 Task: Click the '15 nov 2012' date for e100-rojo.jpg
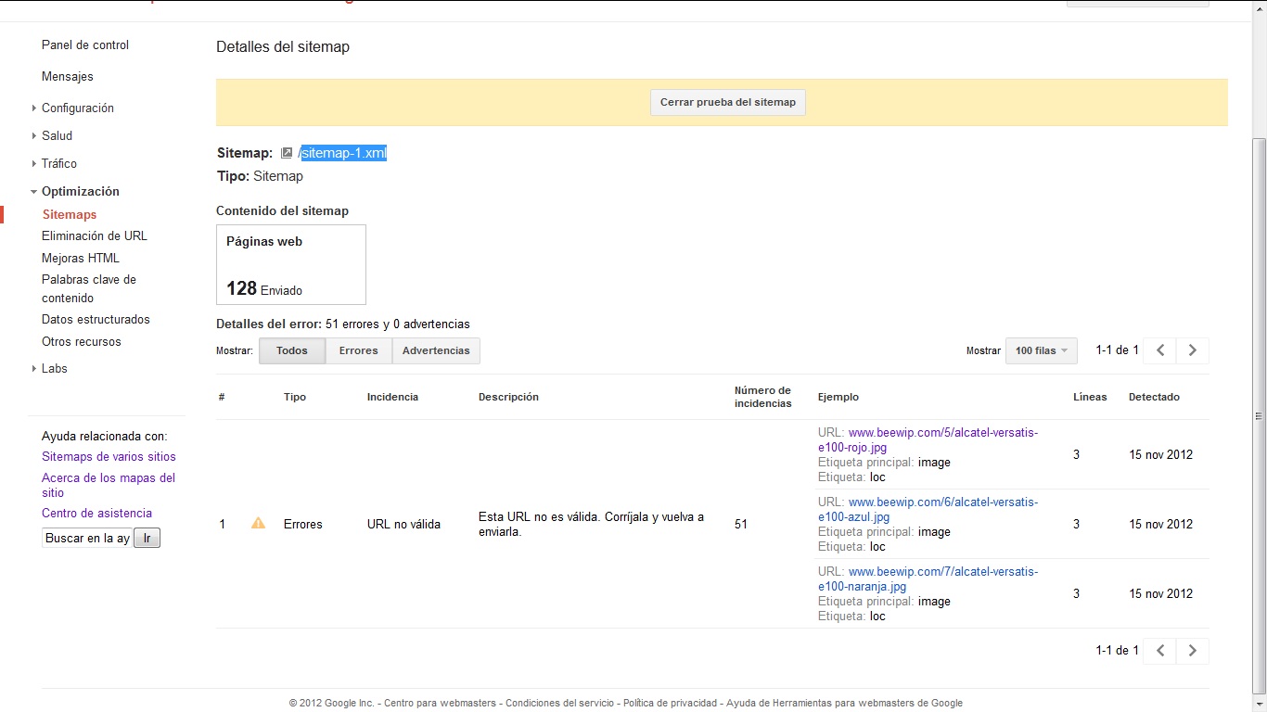[x=1160, y=455]
